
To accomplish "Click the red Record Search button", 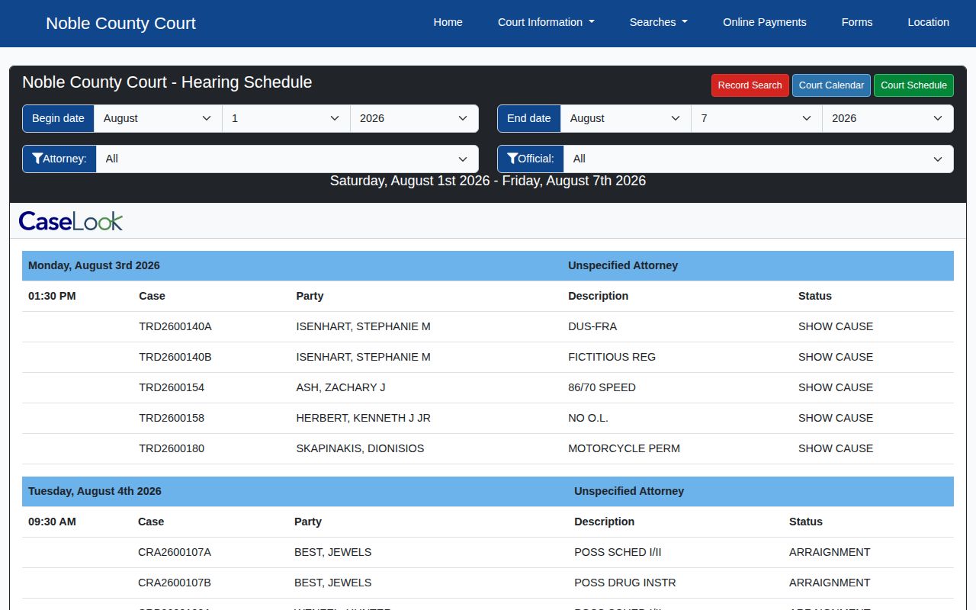I will 750,85.
